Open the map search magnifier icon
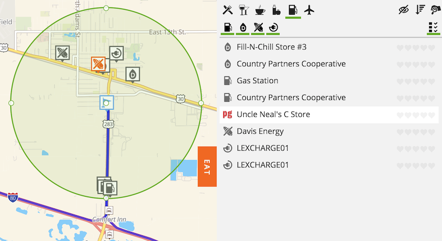 click(435, 10)
